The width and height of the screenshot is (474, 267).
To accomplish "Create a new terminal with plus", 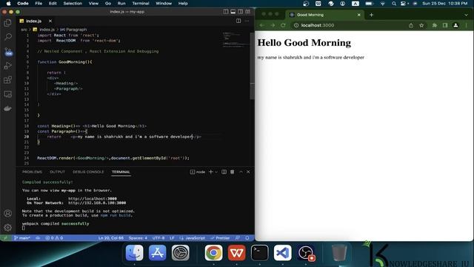I will point(210,171).
